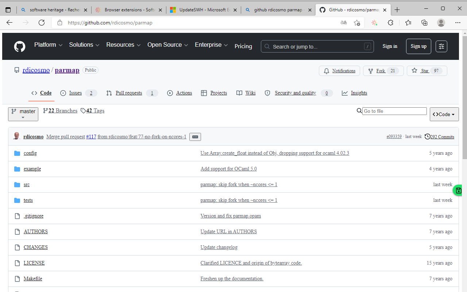Screen dimensions: 467x292
Task: View the 22 Branches list
Action: 60,111
